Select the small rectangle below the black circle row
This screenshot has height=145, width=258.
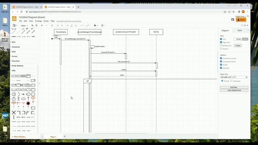33,108
